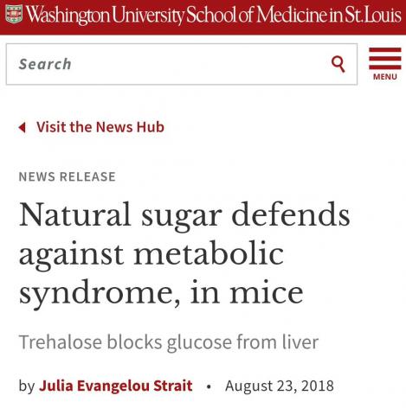Open the hamburger MENU icon

[x=385, y=64]
